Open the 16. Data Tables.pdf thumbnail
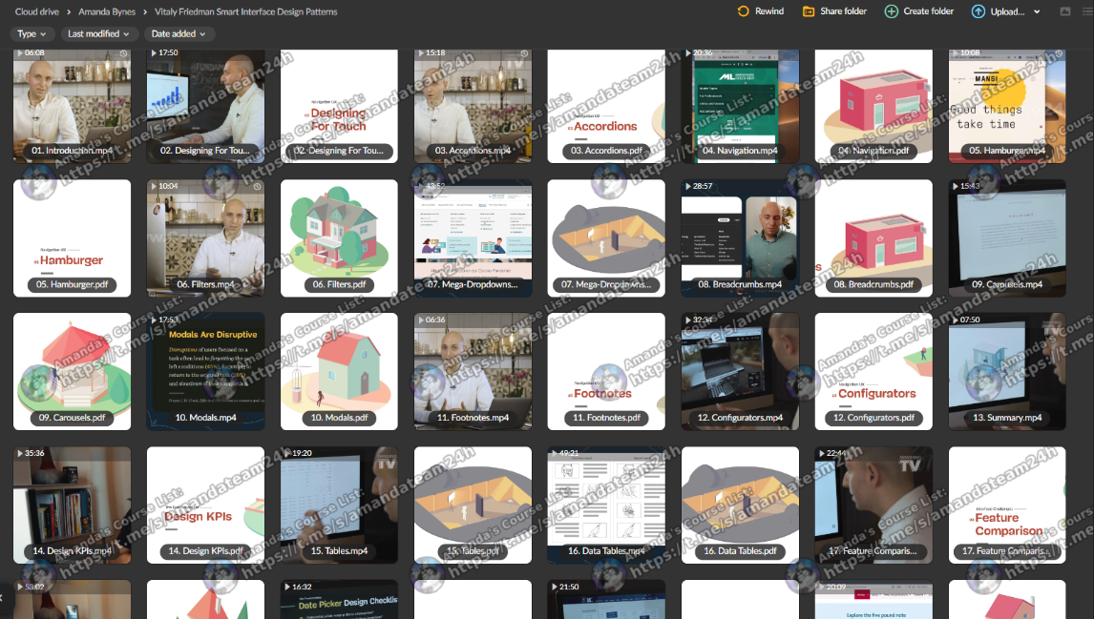Image resolution: width=1094 pixels, height=619 pixels. (740, 505)
